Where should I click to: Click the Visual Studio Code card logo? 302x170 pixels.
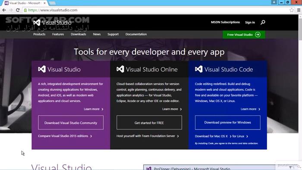tap(198, 69)
